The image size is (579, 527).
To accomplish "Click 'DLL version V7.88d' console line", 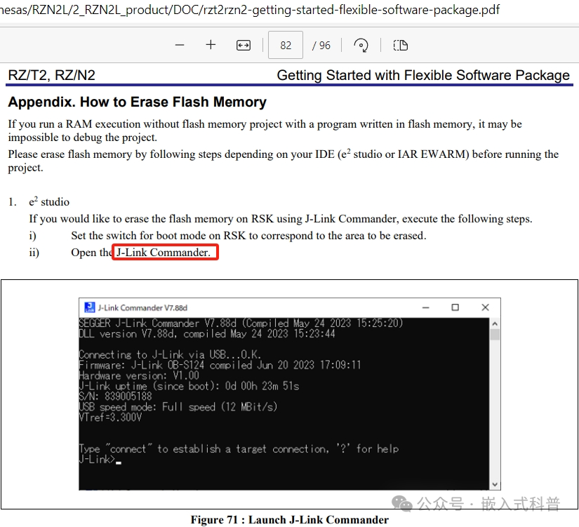I will click(x=207, y=333).
